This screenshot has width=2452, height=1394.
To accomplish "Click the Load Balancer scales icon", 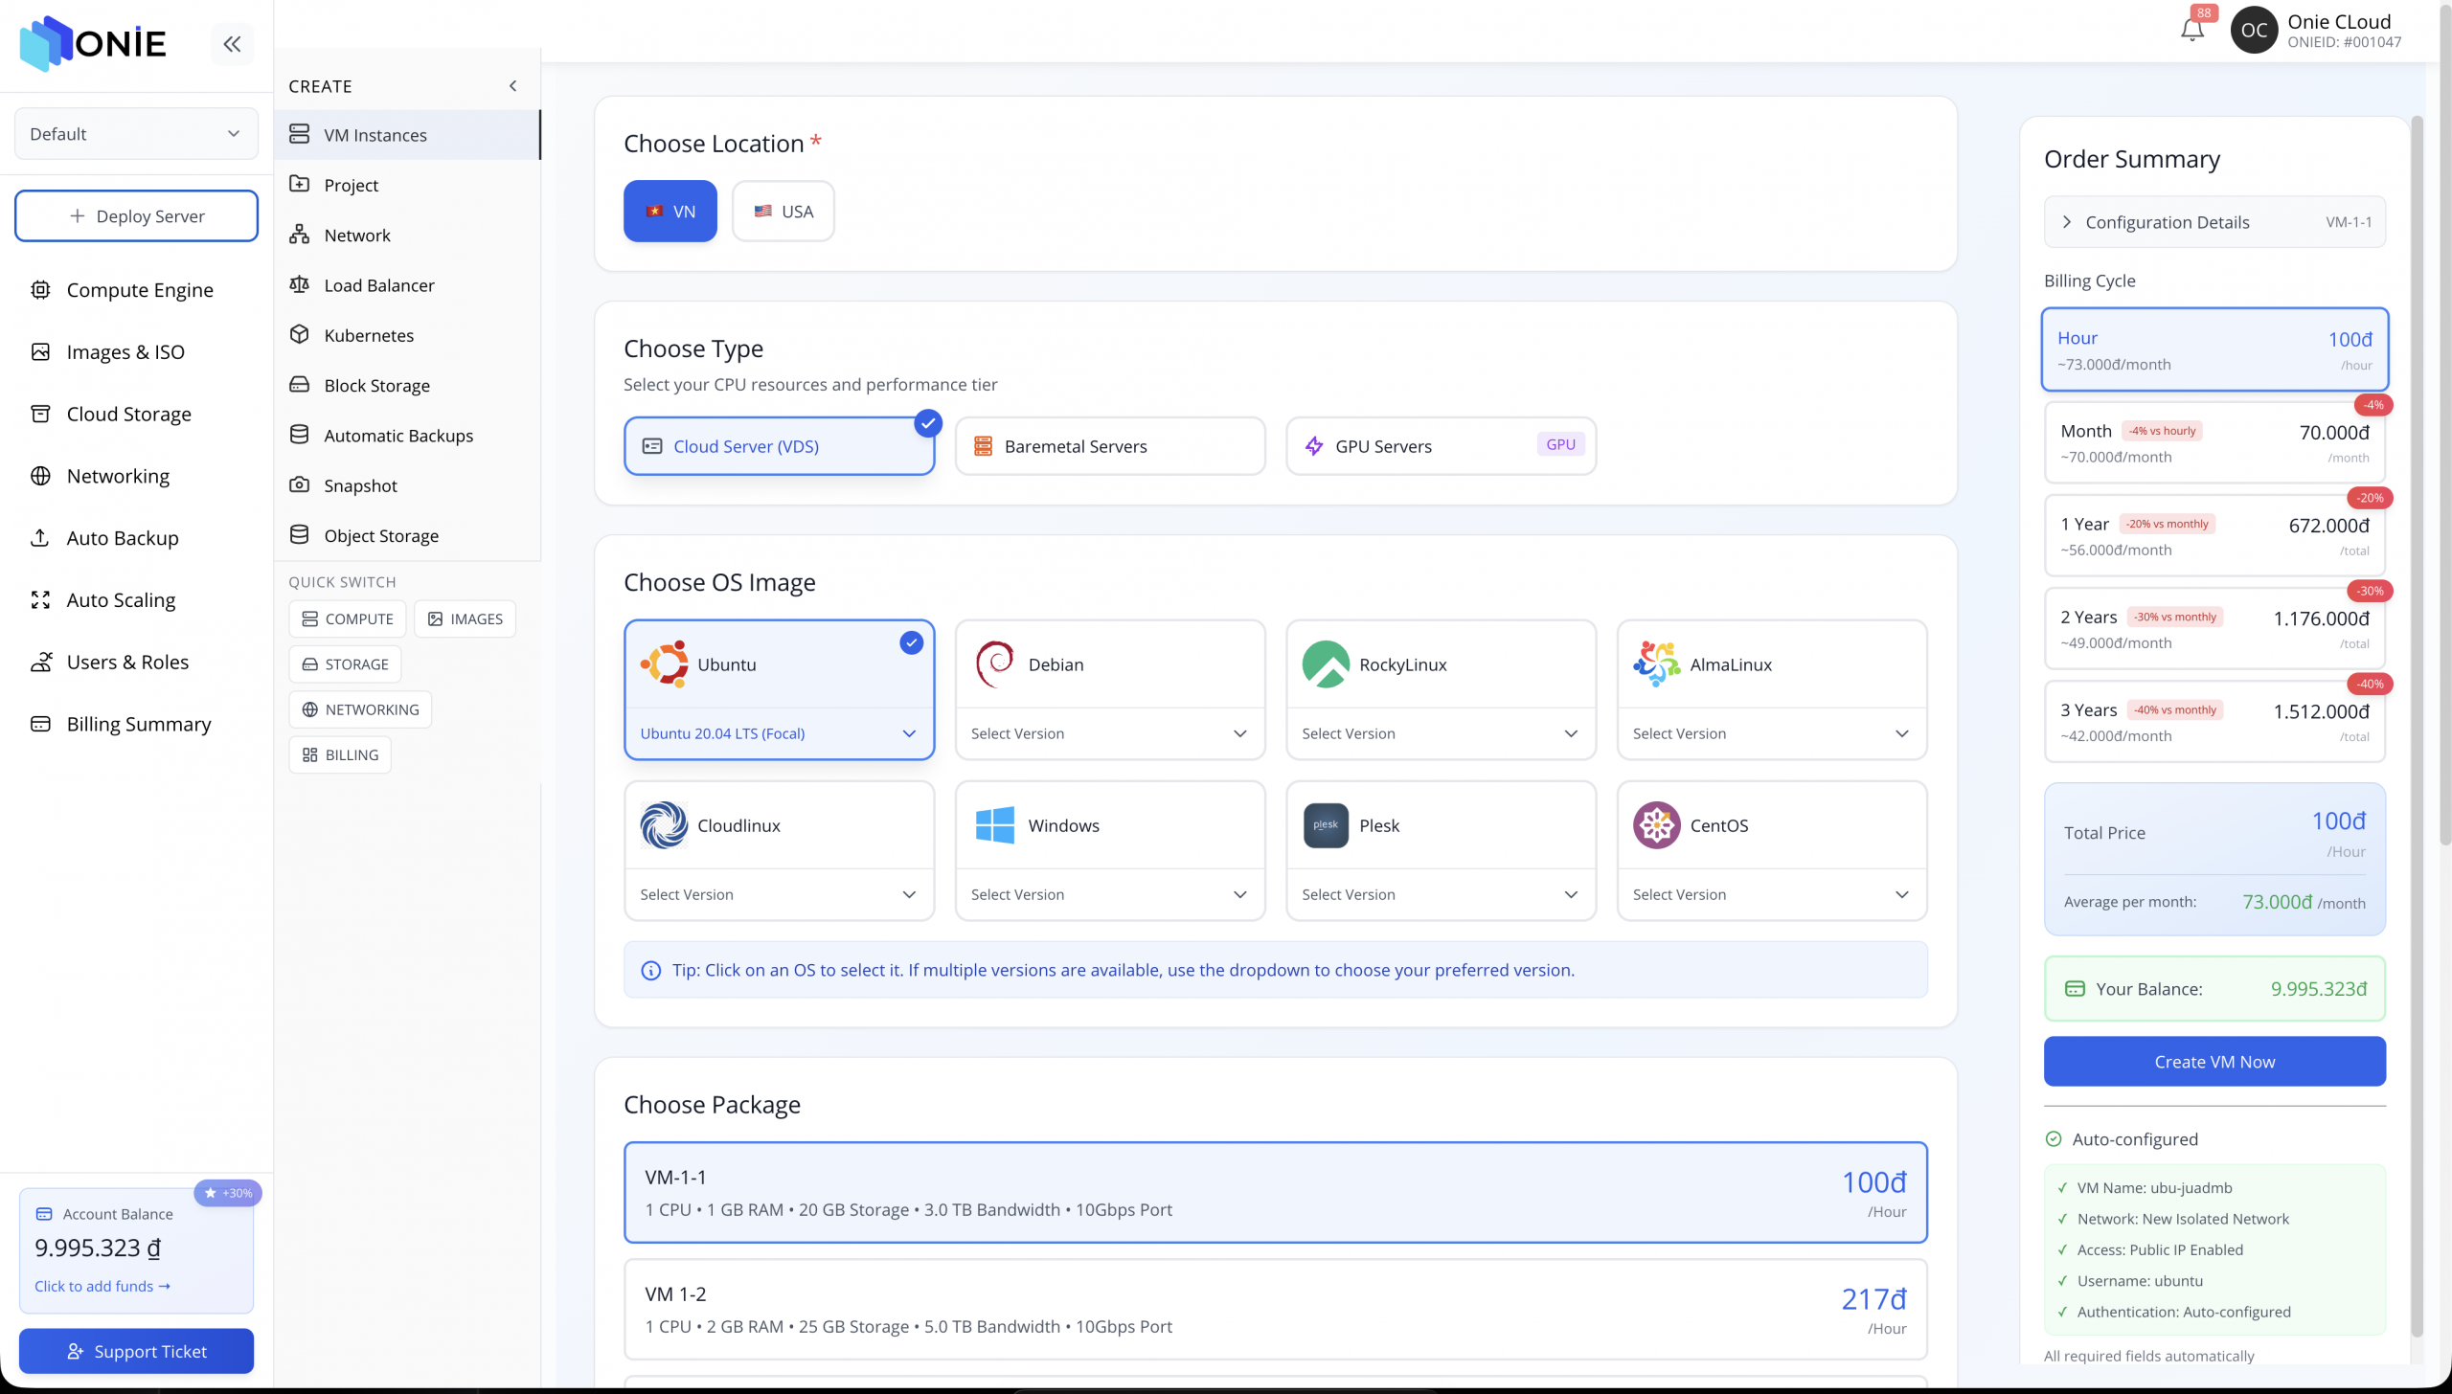I will click(299, 284).
